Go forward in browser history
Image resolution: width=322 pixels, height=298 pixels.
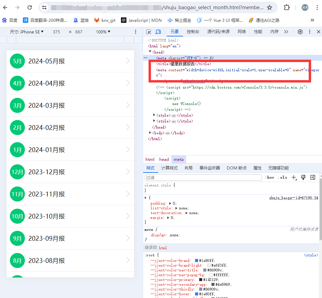pos(17,8)
